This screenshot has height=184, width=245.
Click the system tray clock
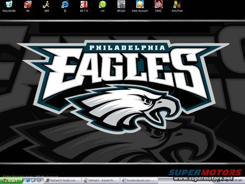(x=237, y=181)
